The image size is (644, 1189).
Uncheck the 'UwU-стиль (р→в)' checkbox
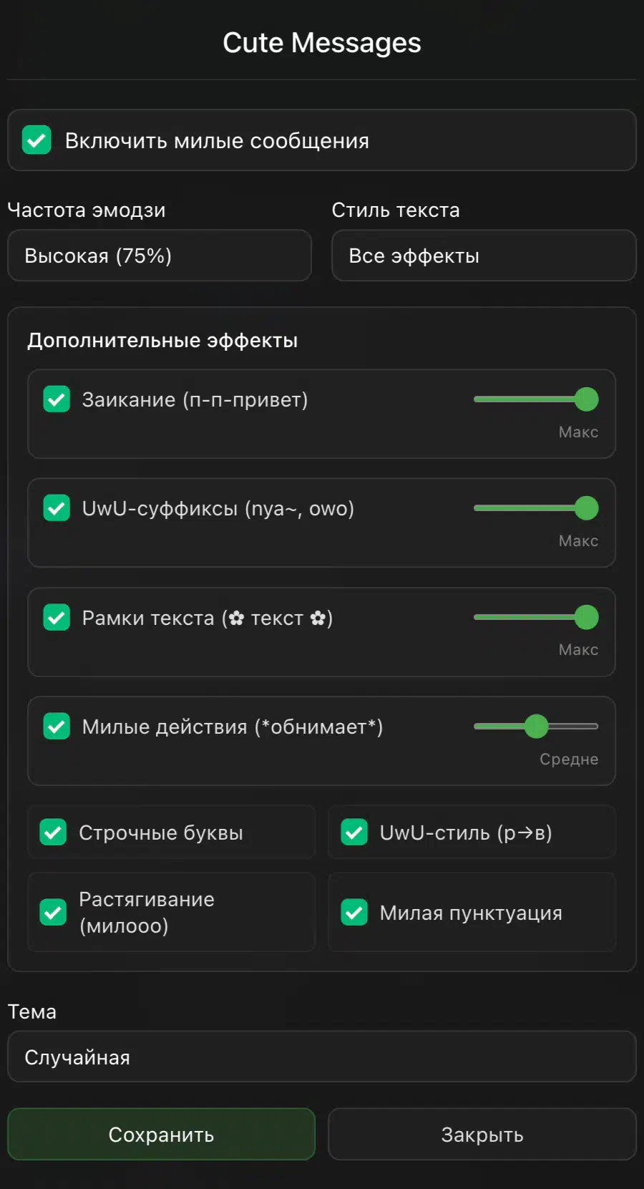[x=354, y=832]
